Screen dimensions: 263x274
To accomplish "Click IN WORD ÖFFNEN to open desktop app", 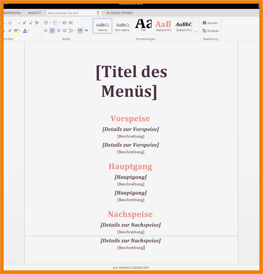I will click(119, 13).
